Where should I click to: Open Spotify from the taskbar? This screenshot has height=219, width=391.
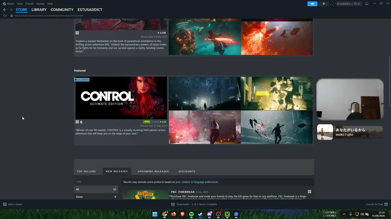point(192,214)
